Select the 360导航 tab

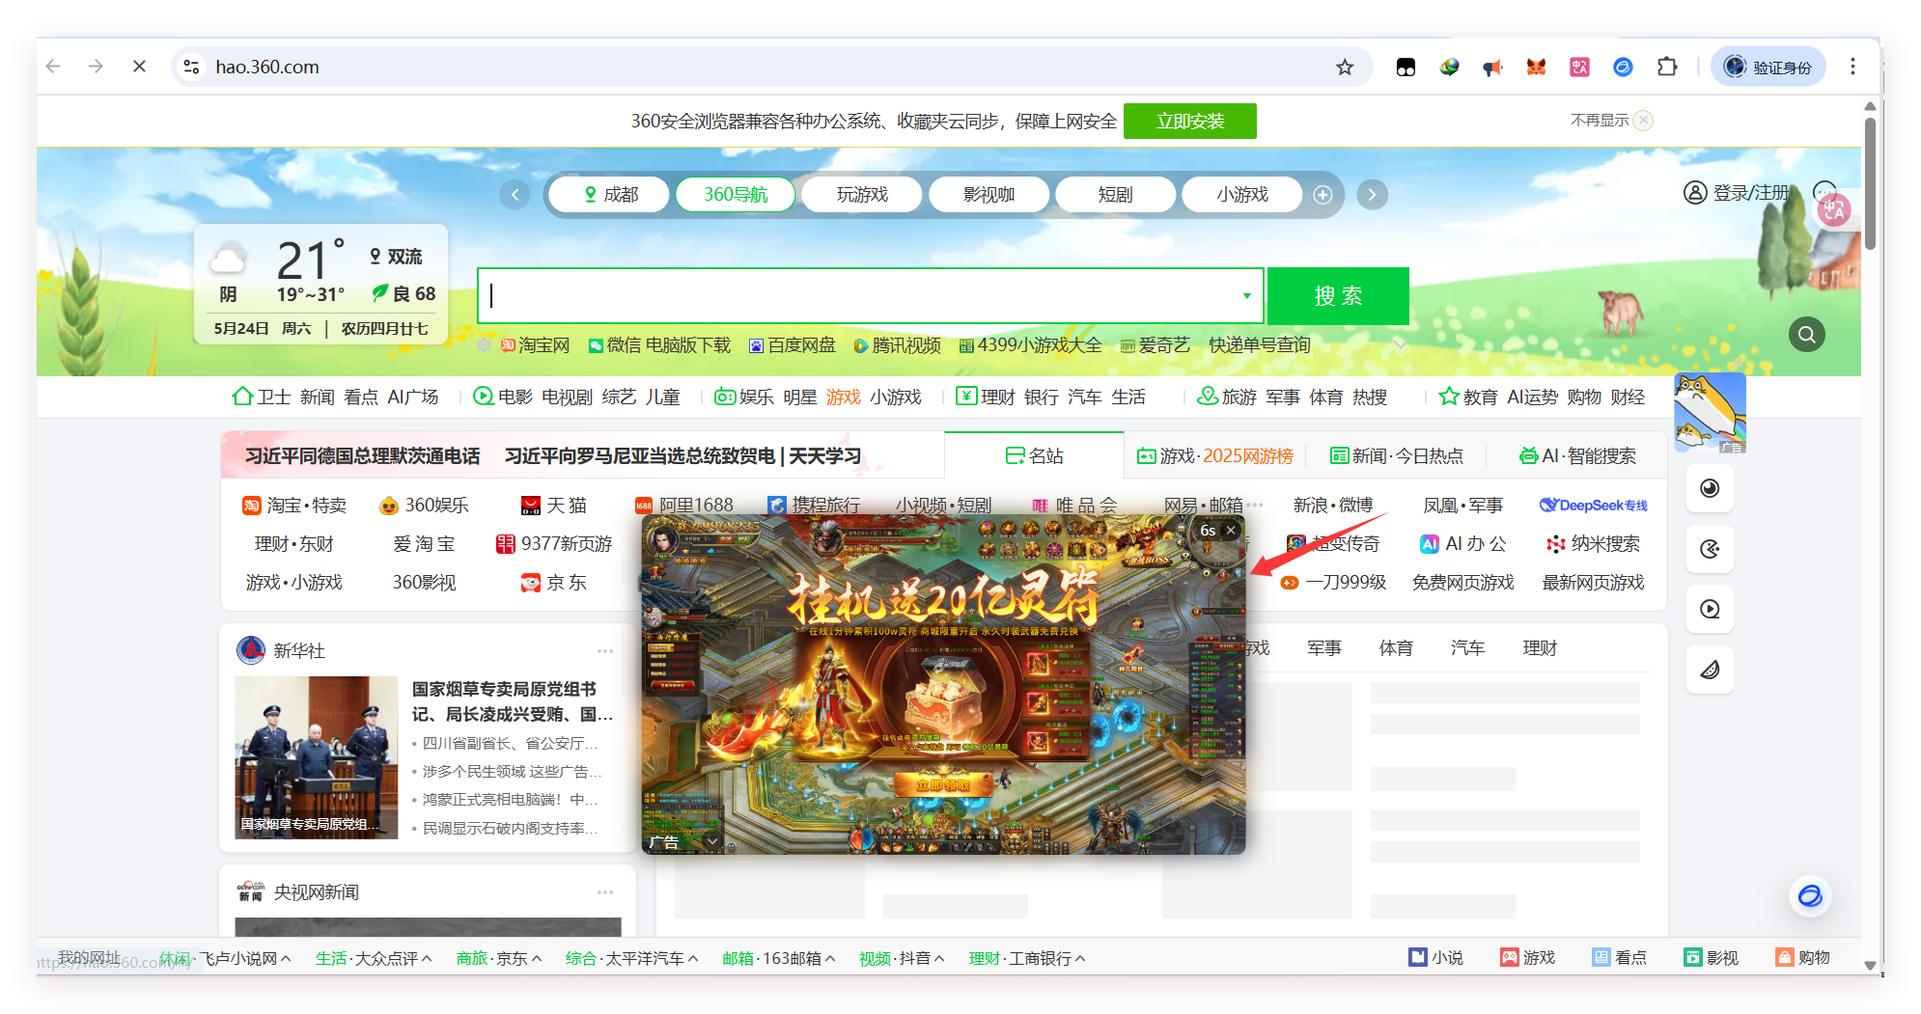point(736,195)
